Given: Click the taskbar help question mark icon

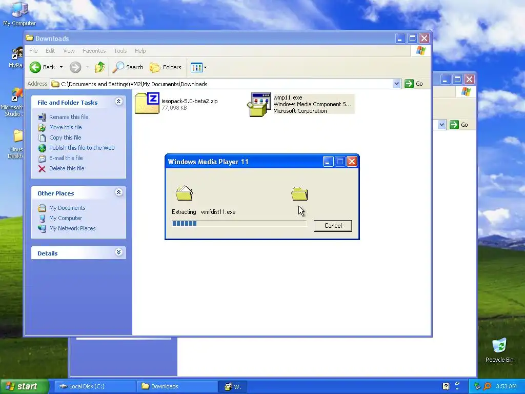Looking at the screenshot, I should 446,386.
